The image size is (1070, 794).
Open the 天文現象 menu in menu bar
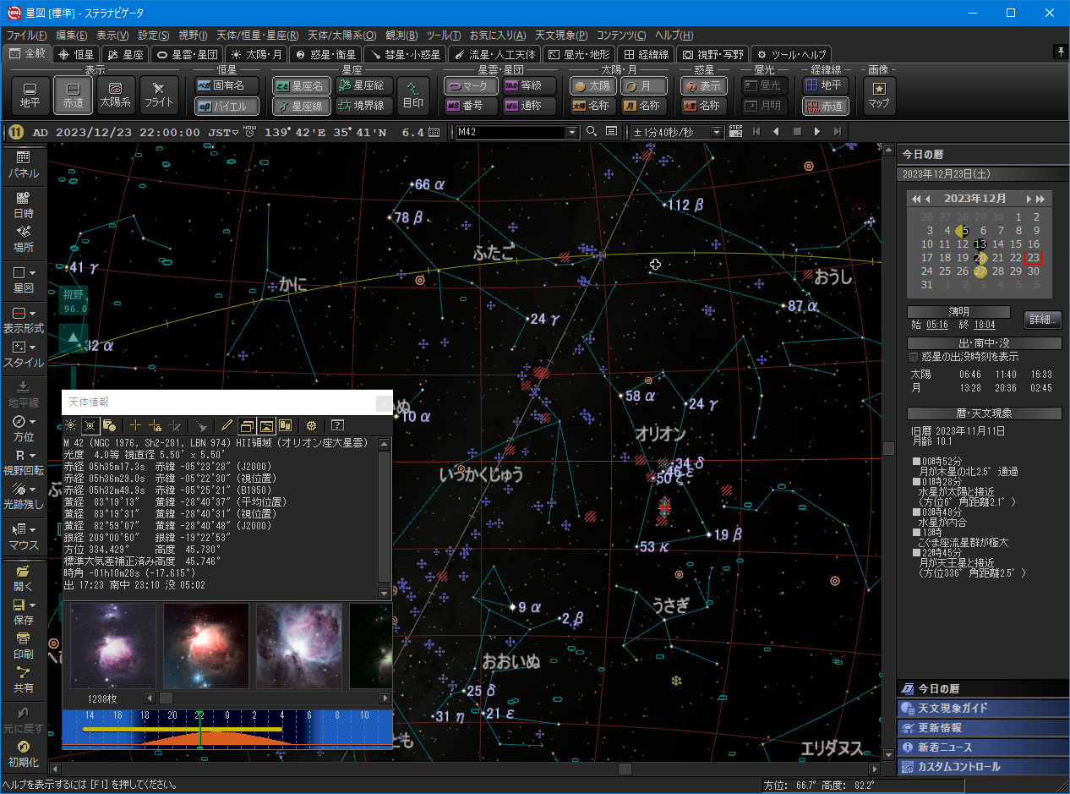560,36
